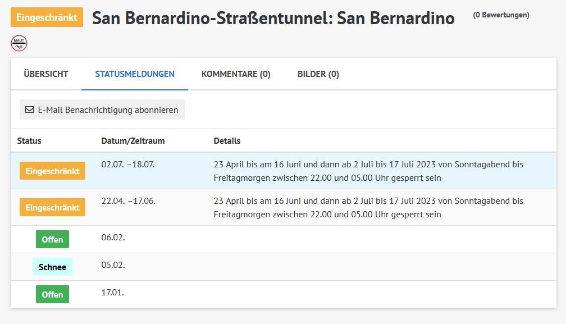Select the Statusmeldungen tab

pyautogui.click(x=135, y=74)
